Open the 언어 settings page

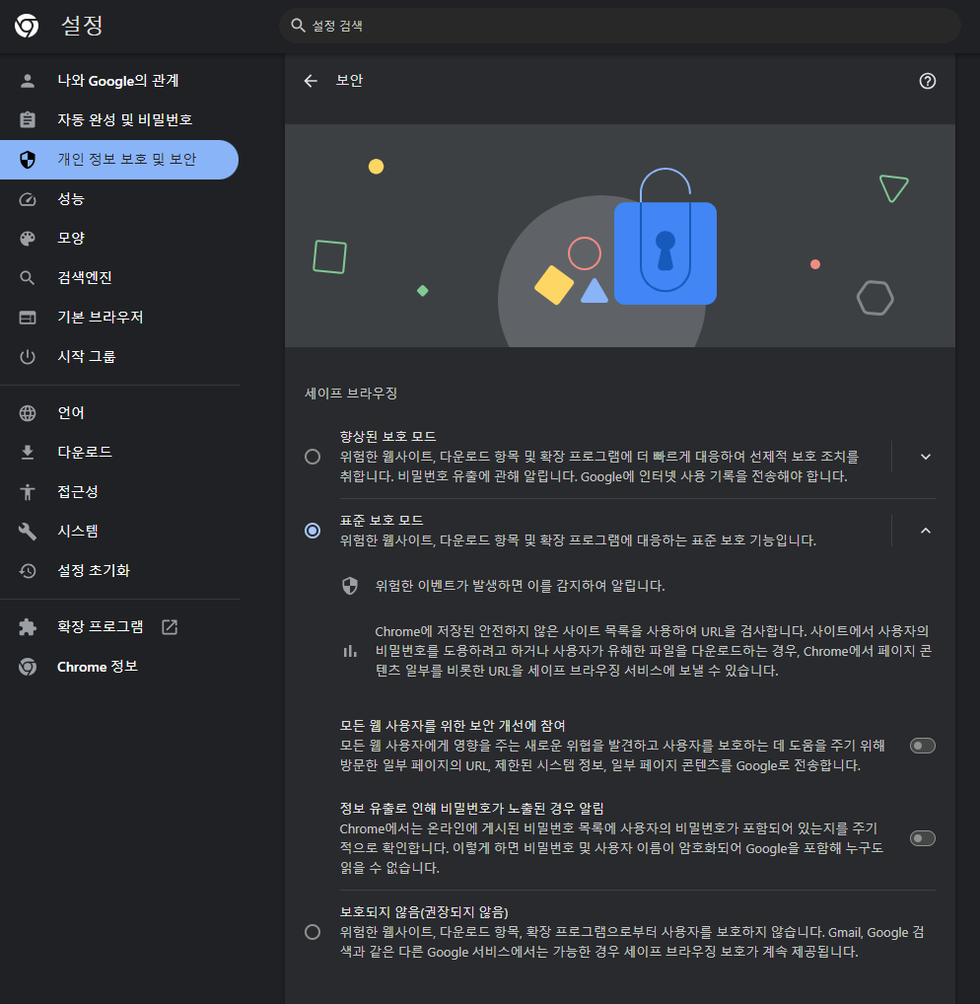point(119,413)
